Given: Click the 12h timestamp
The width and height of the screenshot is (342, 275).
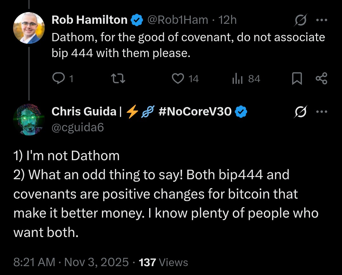Looking at the screenshot, I should pyautogui.click(x=227, y=20).
